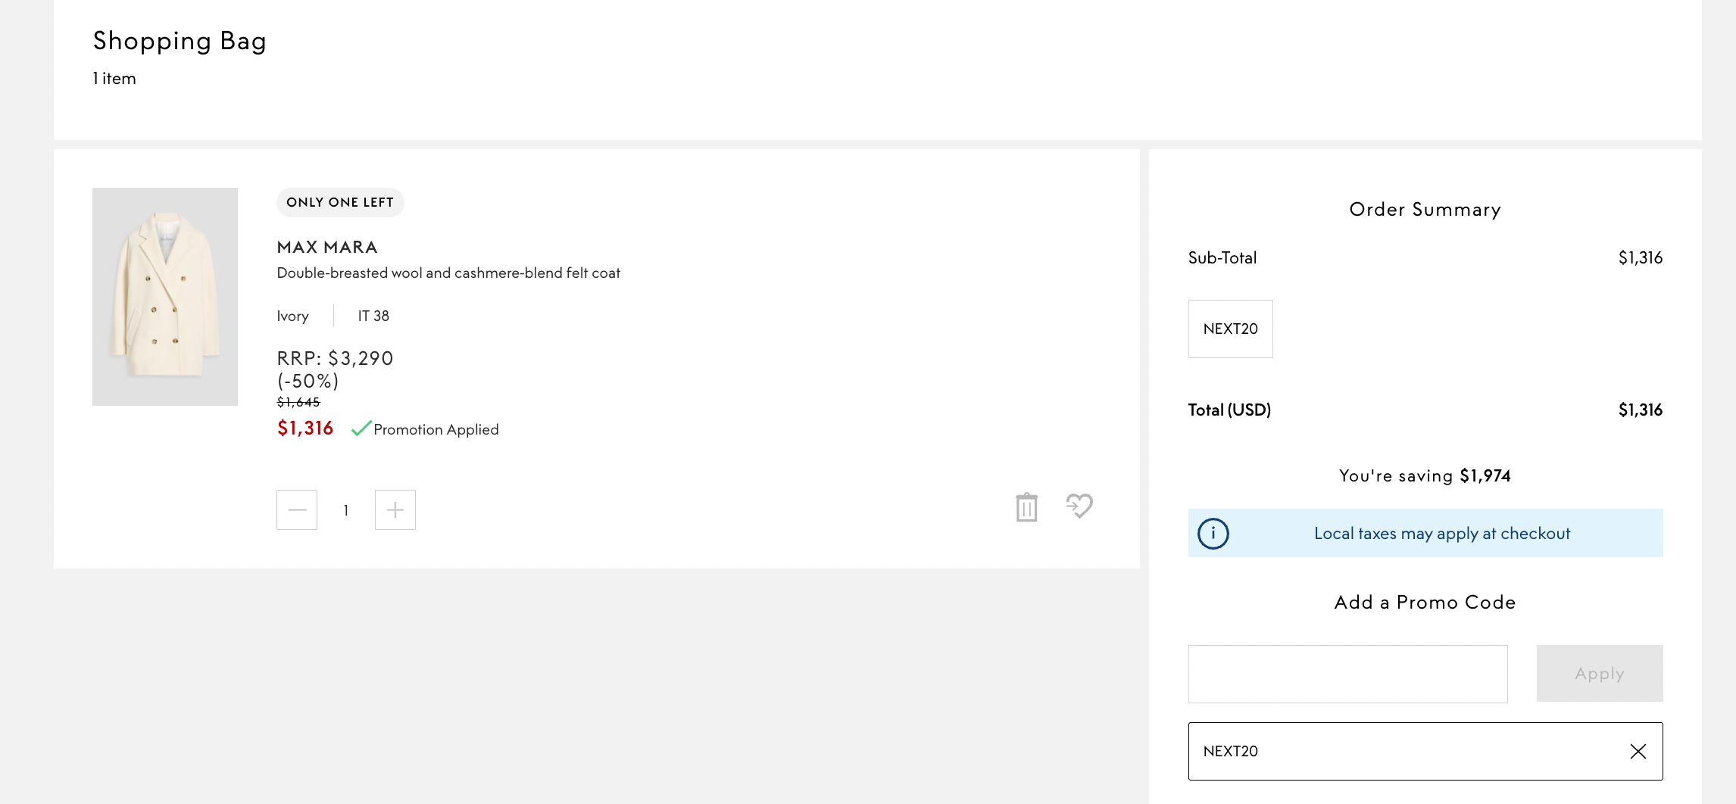
Task: Click the Shopping Bag heading
Action: coord(180,41)
